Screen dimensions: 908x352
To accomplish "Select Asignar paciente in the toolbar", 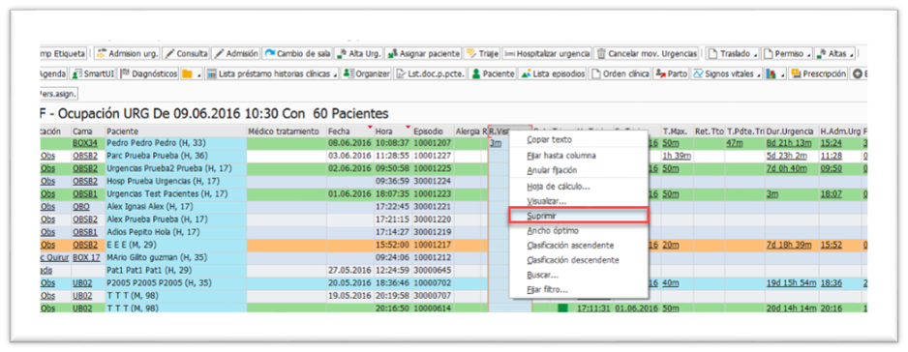I will pyautogui.click(x=423, y=54).
